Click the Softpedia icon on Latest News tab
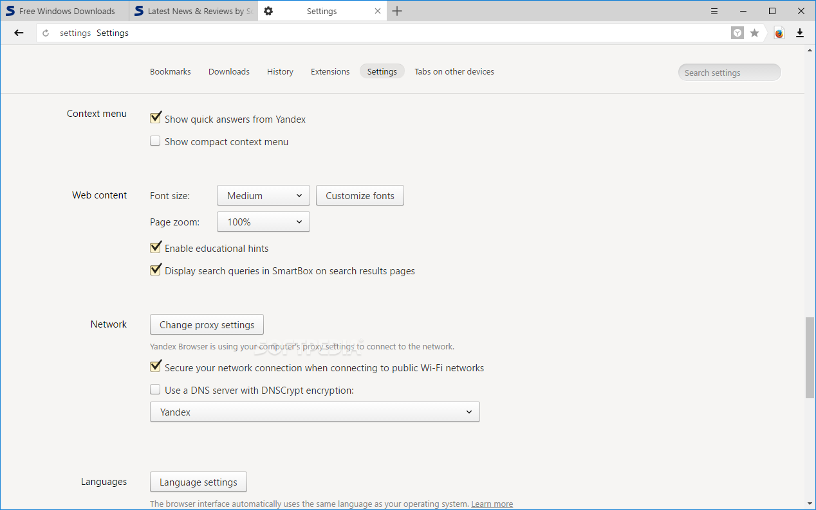The width and height of the screenshot is (816, 510). coord(139,11)
